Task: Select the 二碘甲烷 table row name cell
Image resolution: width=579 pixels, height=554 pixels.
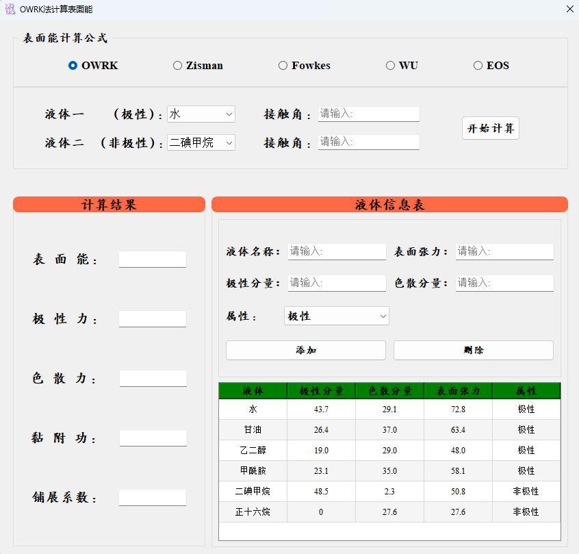Action: [253, 491]
